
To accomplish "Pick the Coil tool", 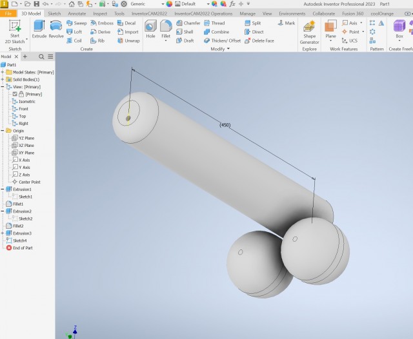I will (x=74, y=41).
